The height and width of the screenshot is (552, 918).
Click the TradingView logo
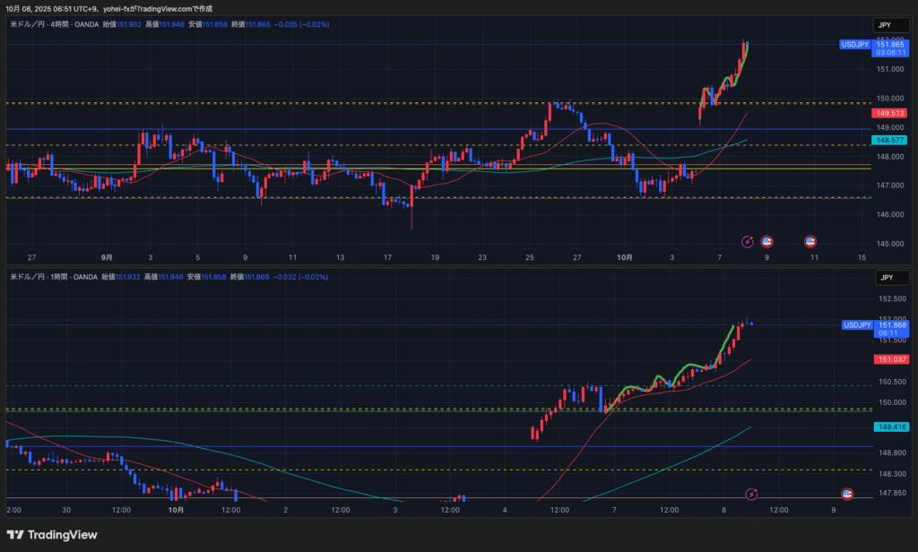(50, 535)
